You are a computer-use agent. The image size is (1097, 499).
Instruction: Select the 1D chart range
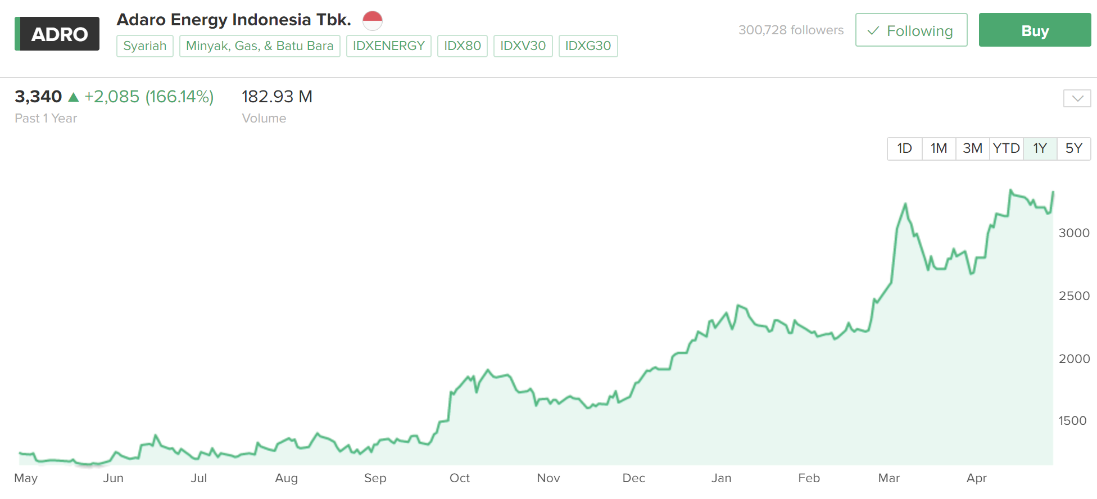904,148
